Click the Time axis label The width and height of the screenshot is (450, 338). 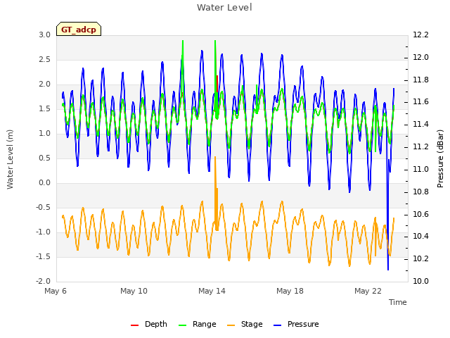point(398,302)
